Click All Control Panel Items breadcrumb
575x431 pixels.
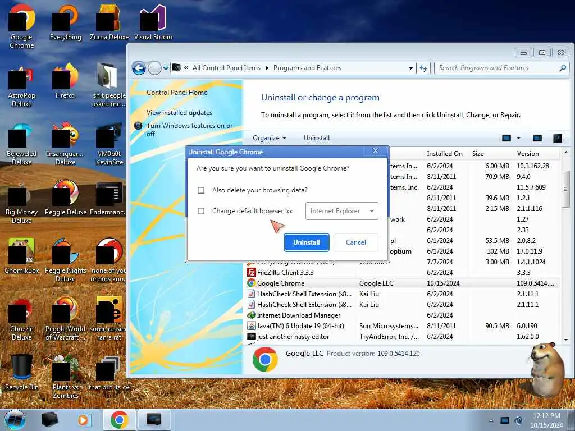pos(226,68)
